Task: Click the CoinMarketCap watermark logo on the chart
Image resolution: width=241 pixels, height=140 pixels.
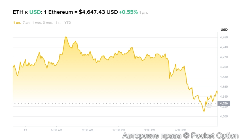Action: pyautogui.click(x=209, y=105)
